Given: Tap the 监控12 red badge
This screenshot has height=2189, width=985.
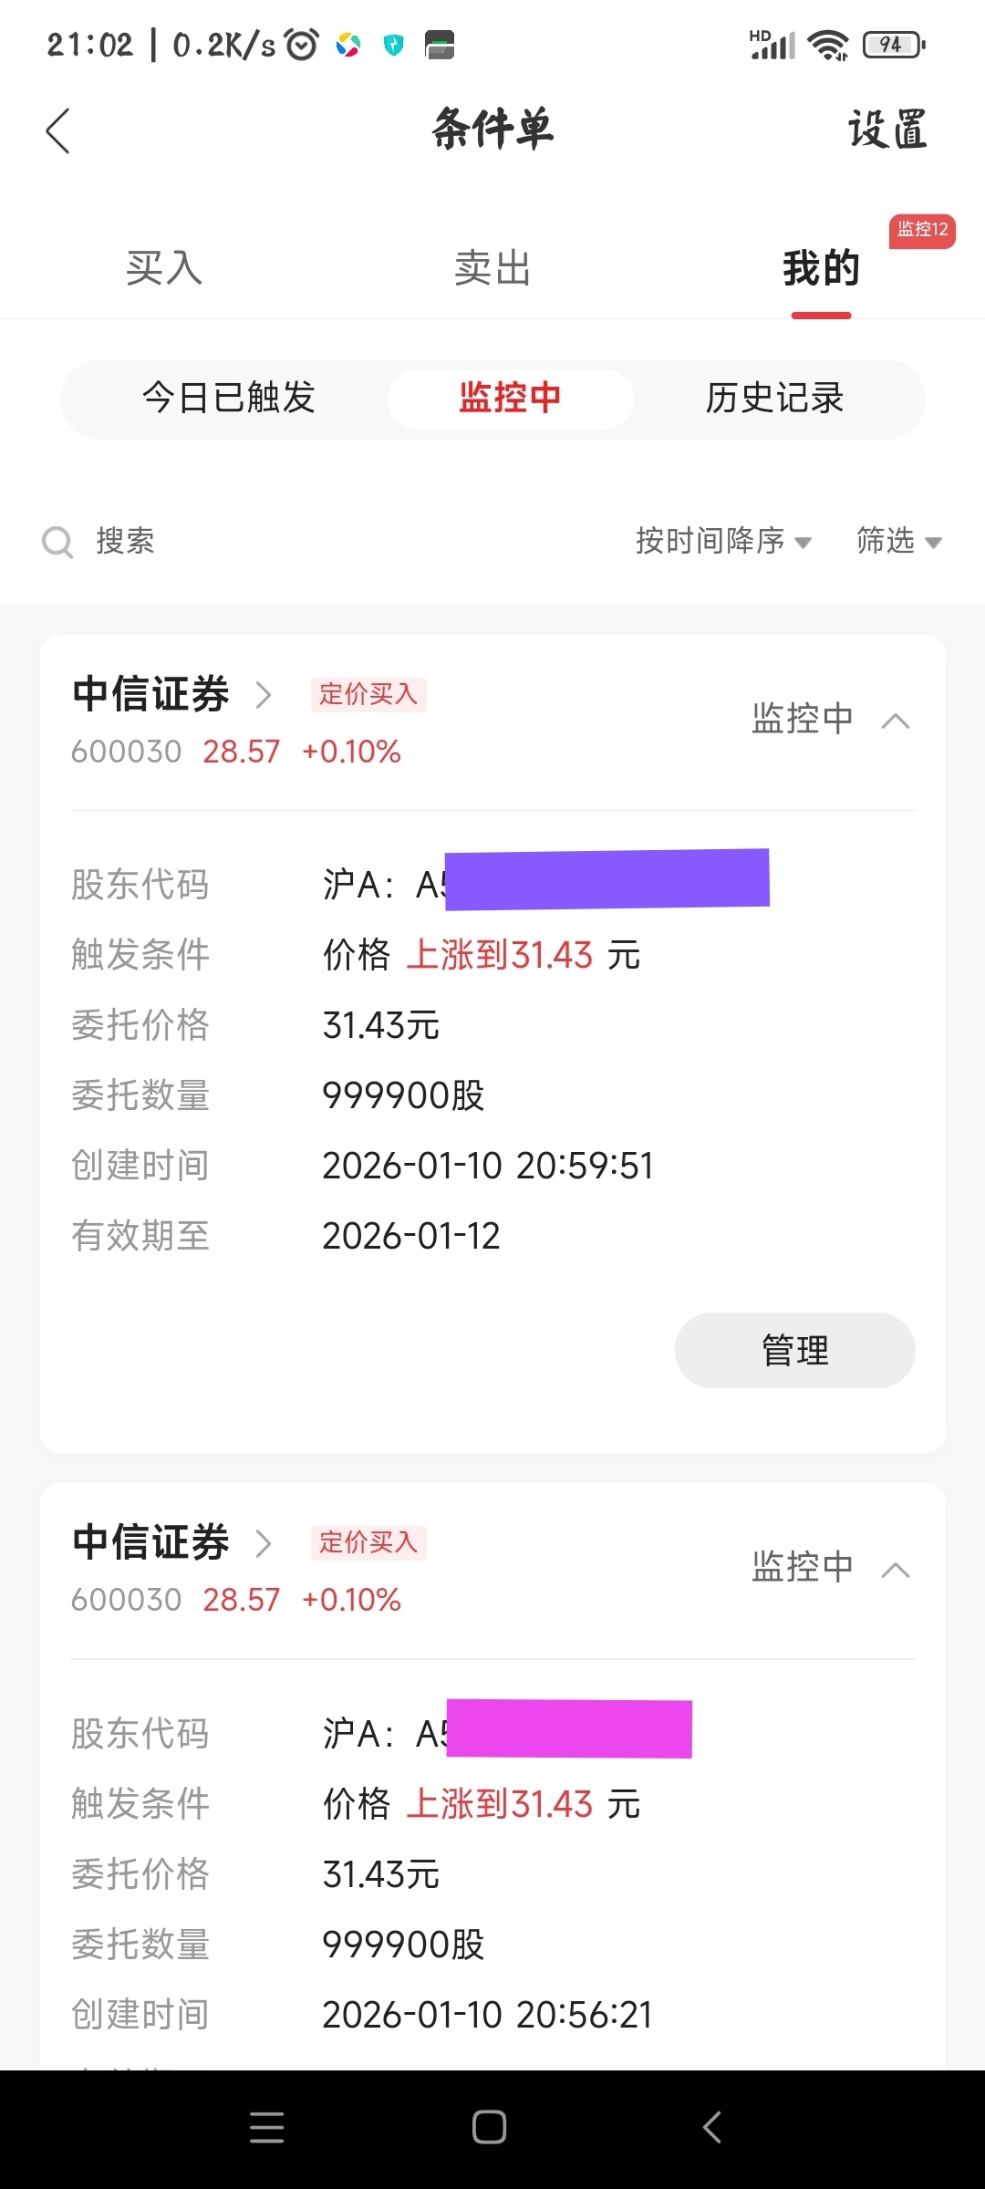Looking at the screenshot, I should point(922,230).
